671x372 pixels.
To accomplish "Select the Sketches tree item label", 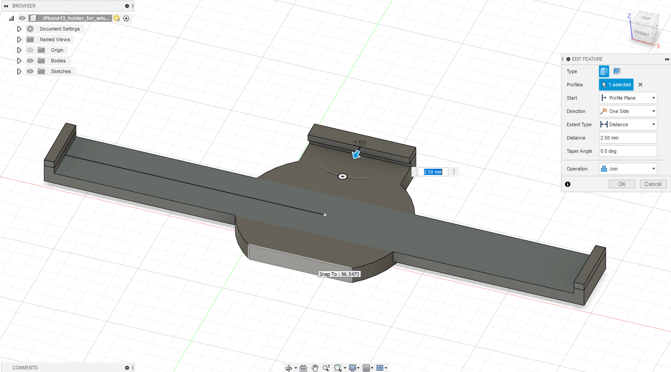I will 61,71.
